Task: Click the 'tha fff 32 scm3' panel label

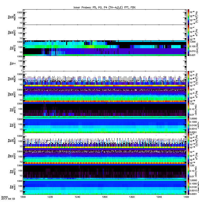Action: pos(12,33)
